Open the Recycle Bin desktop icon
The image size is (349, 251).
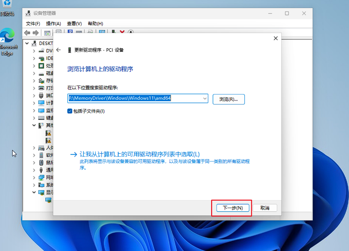[x=7, y=8]
